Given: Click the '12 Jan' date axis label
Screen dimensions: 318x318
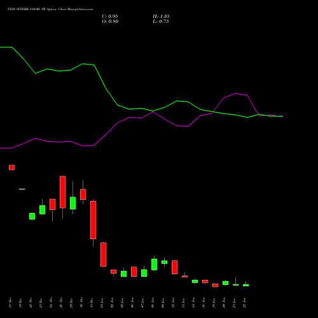Looking at the screenshot, I should [173, 303].
